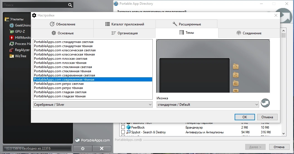Click the PortableApps icon preview beside Иконка dropdown

[265, 103]
